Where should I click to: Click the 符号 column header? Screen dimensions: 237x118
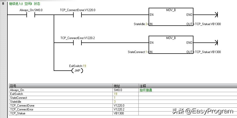[61, 86]
